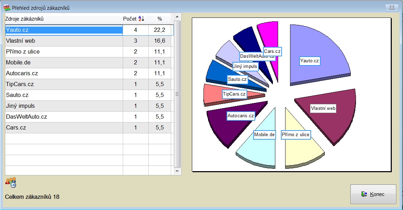Click the percent column header
This screenshot has height=210, width=403.
pos(160,19)
